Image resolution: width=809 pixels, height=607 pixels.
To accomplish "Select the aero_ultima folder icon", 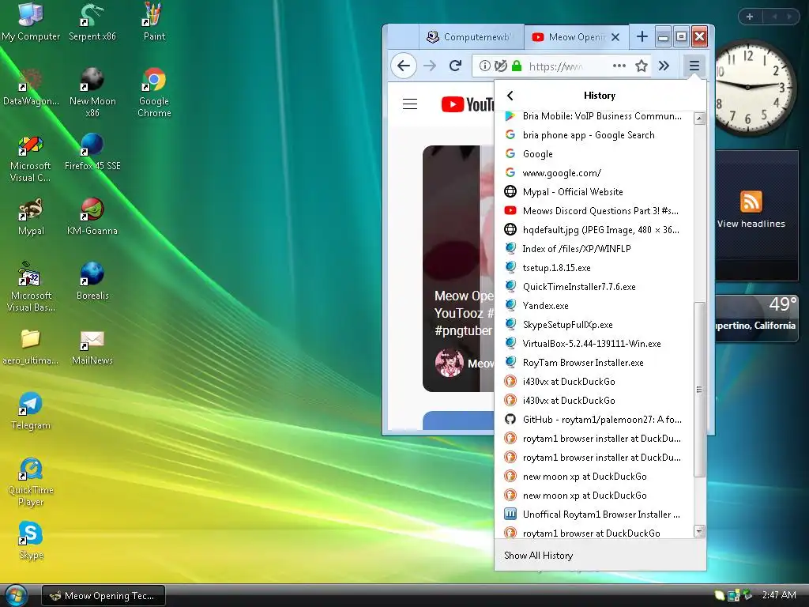I will tap(31, 347).
